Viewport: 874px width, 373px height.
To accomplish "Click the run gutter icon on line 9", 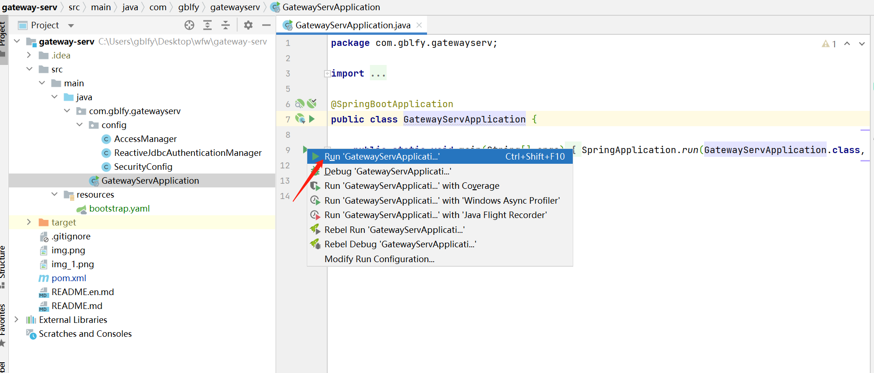I will tap(305, 149).
